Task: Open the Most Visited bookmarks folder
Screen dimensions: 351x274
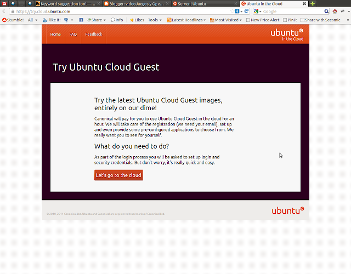Action: click(x=226, y=20)
